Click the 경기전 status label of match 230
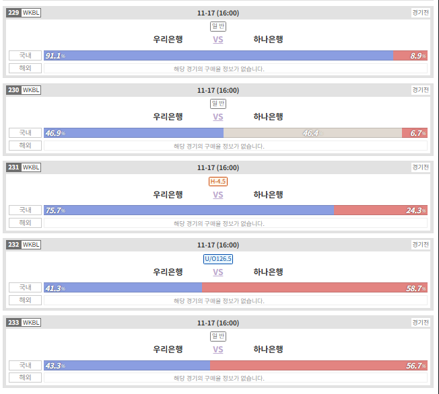This screenshot has height=394, width=439. (420, 90)
